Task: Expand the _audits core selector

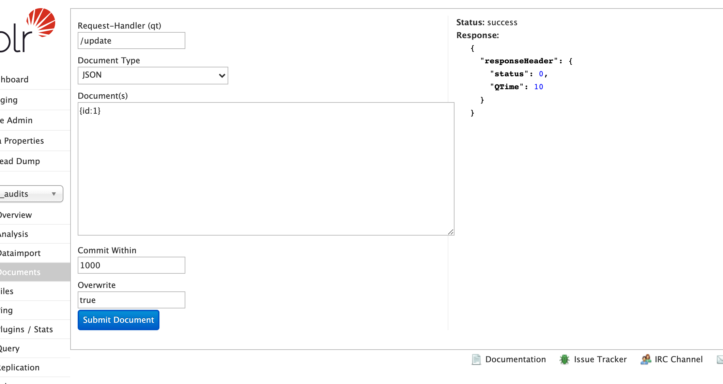Action: (31, 194)
